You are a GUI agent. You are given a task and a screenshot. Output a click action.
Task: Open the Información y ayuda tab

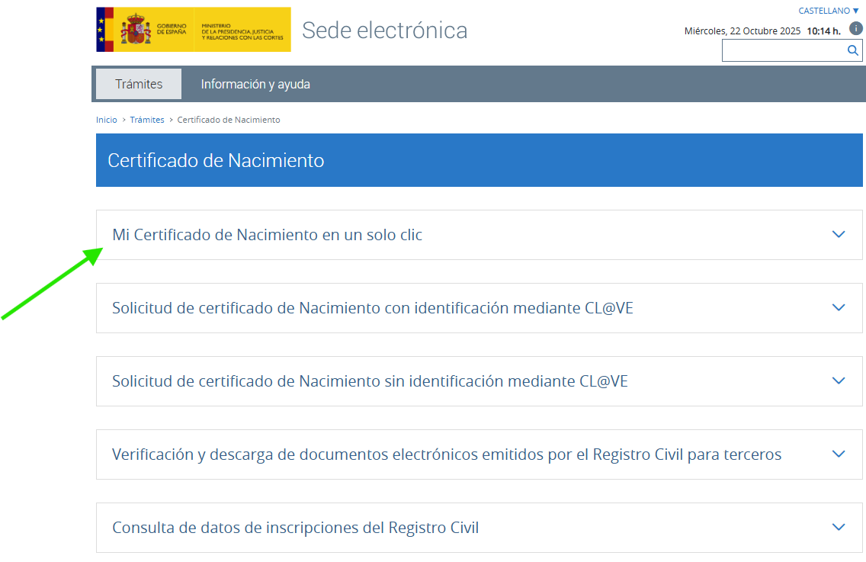click(x=255, y=84)
